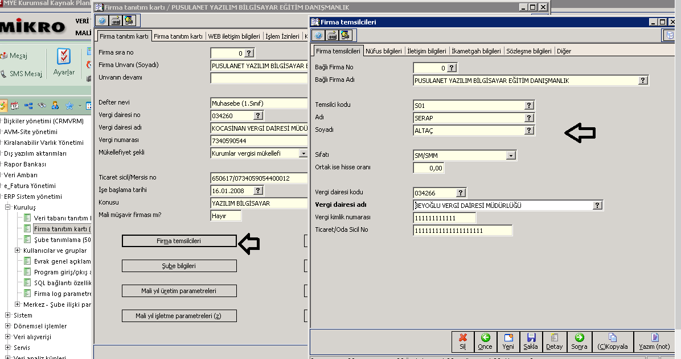Image resolution: width=681 pixels, height=359 pixels.
Task: Click the tree structure icon in sidebar toolbar
Action: click(28, 106)
